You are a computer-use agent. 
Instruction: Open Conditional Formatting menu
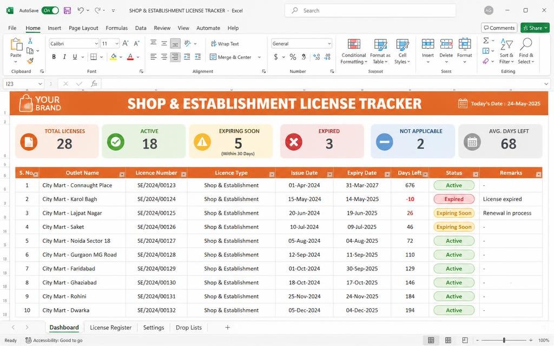coord(354,51)
